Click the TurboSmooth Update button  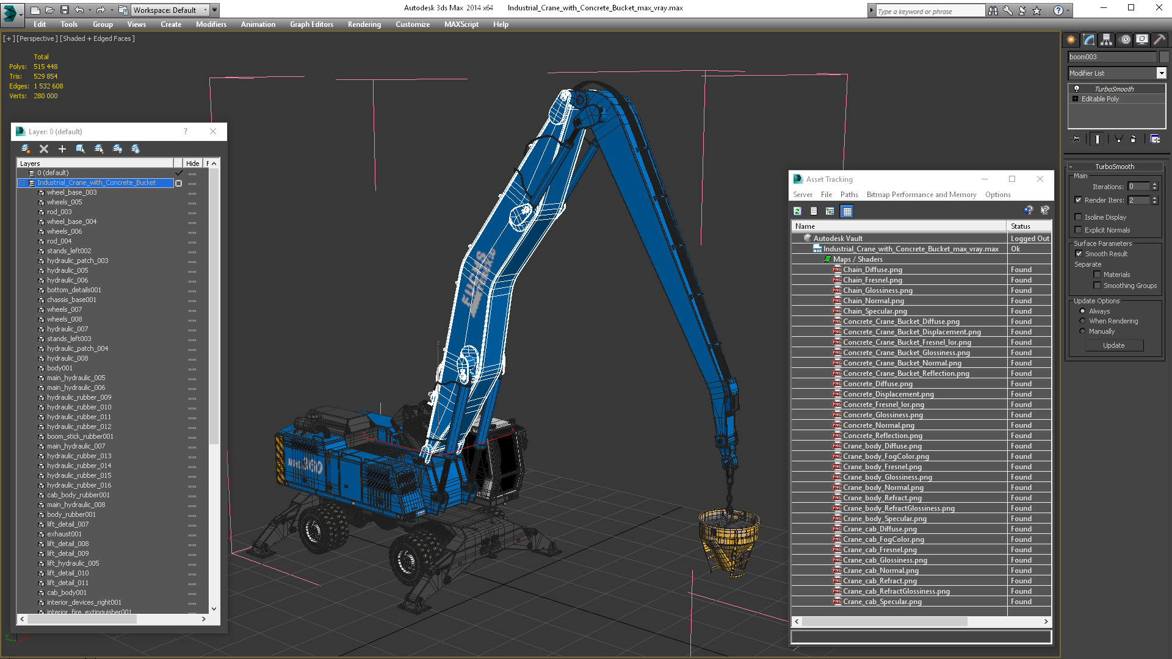(x=1113, y=345)
